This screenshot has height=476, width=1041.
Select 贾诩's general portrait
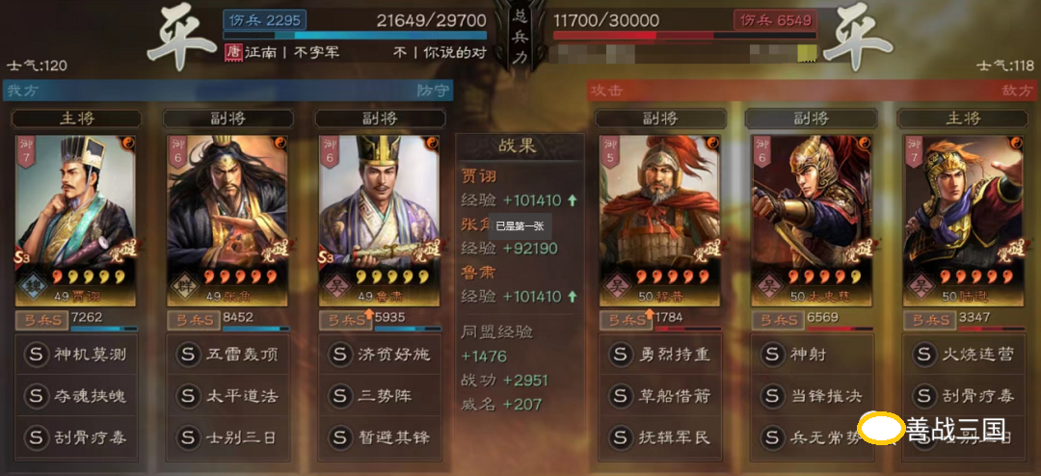(x=76, y=221)
